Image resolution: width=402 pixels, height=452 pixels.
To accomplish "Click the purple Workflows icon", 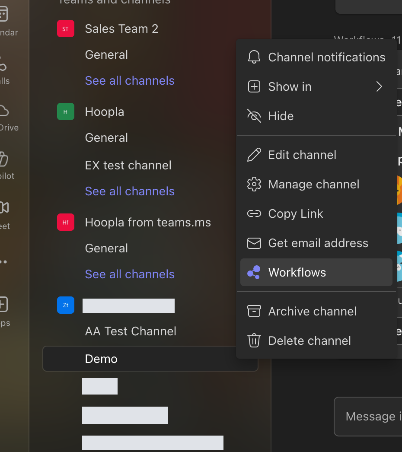I will [254, 272].
